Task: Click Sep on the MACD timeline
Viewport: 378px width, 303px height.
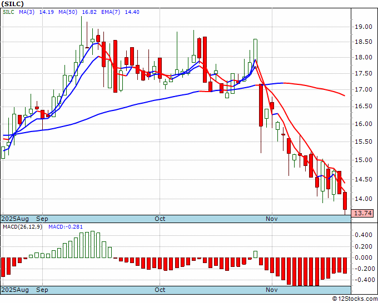Action: [42, 290]
